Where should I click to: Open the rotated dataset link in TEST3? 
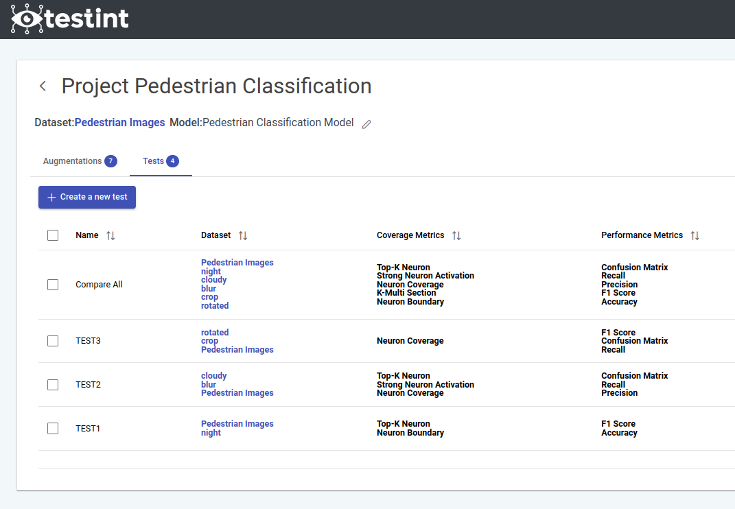(215, 333)
